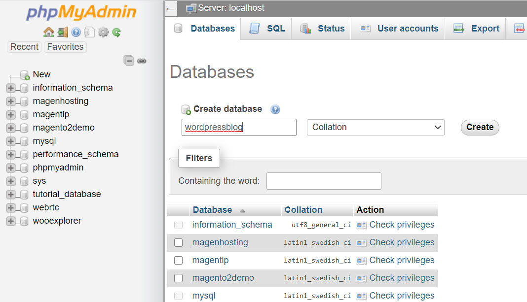527x302 pixels.
Task: Click database icon beside webrtc in tree
Action: pos(24,208)
